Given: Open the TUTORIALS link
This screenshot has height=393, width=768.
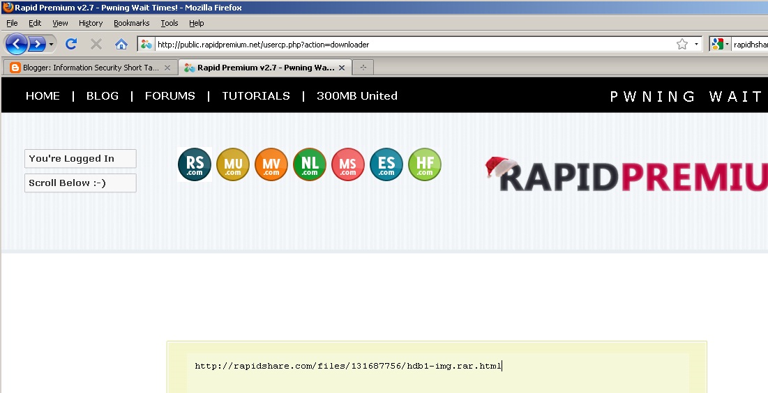Looking at the screenshot, I should (256, 96).
